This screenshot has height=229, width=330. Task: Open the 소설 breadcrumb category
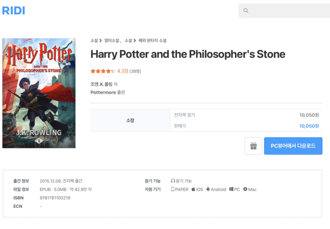click(94, 41)
